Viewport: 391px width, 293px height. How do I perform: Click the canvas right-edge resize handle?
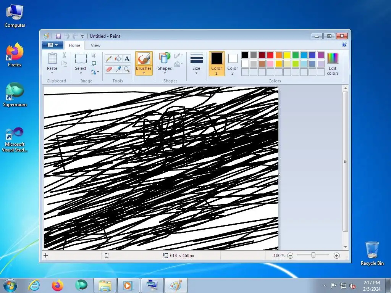[279, 174]
